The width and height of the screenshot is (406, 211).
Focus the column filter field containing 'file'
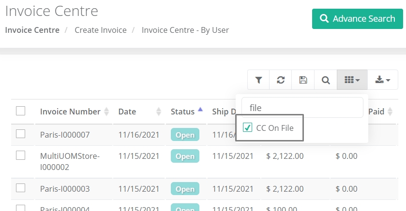click(x=302, y=108)
